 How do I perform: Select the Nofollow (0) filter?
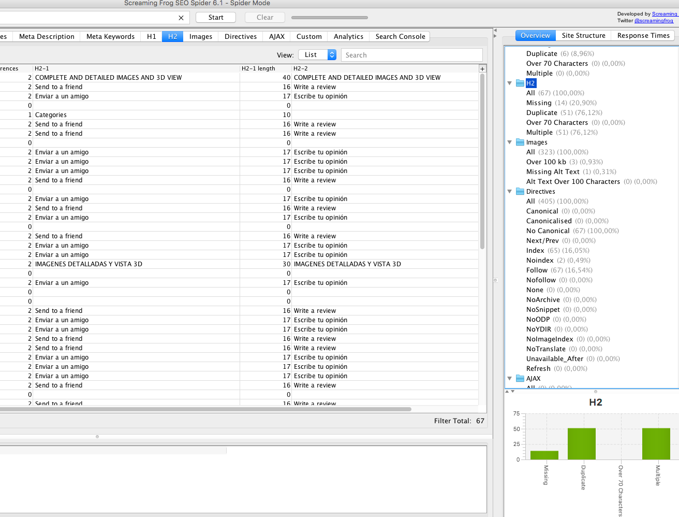click(559, 280)
